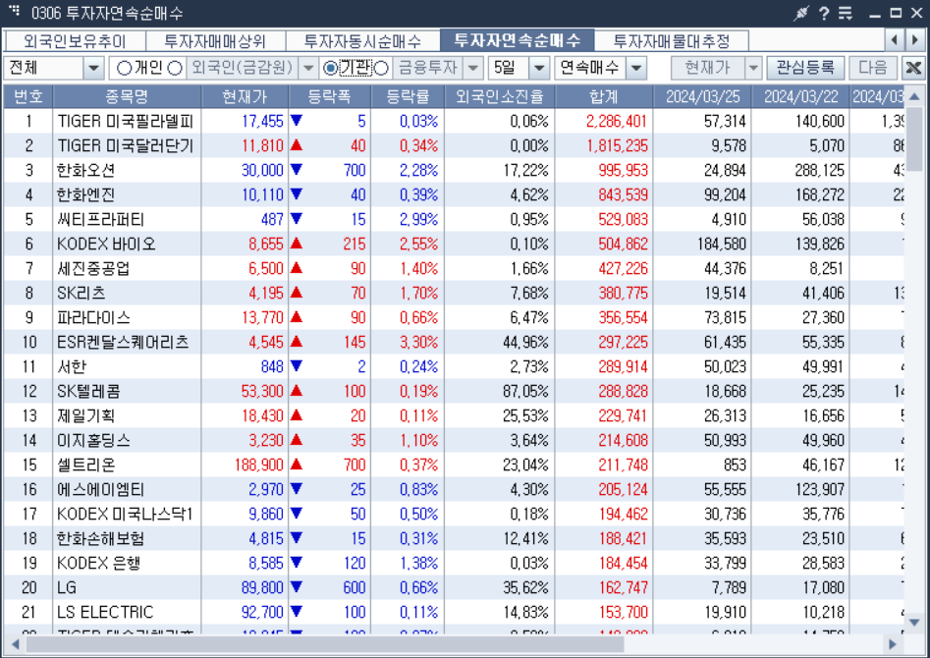Select the SK텔레콤 stock name
The width and height of the screenshot is (930, 658).
pos(89,391)
